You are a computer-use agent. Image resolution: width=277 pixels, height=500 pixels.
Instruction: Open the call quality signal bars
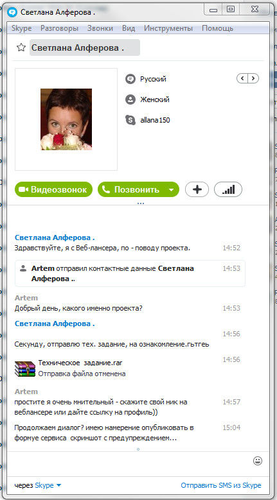click(228, 190)
